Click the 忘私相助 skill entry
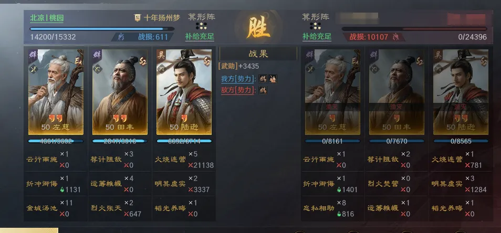This screenshot has height=233, width=501. click(319, 208)
